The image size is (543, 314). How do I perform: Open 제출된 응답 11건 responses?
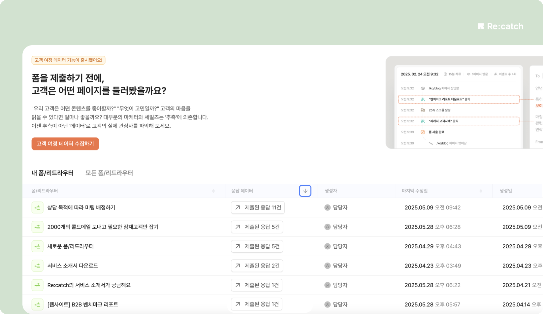[x=258, y=207]
